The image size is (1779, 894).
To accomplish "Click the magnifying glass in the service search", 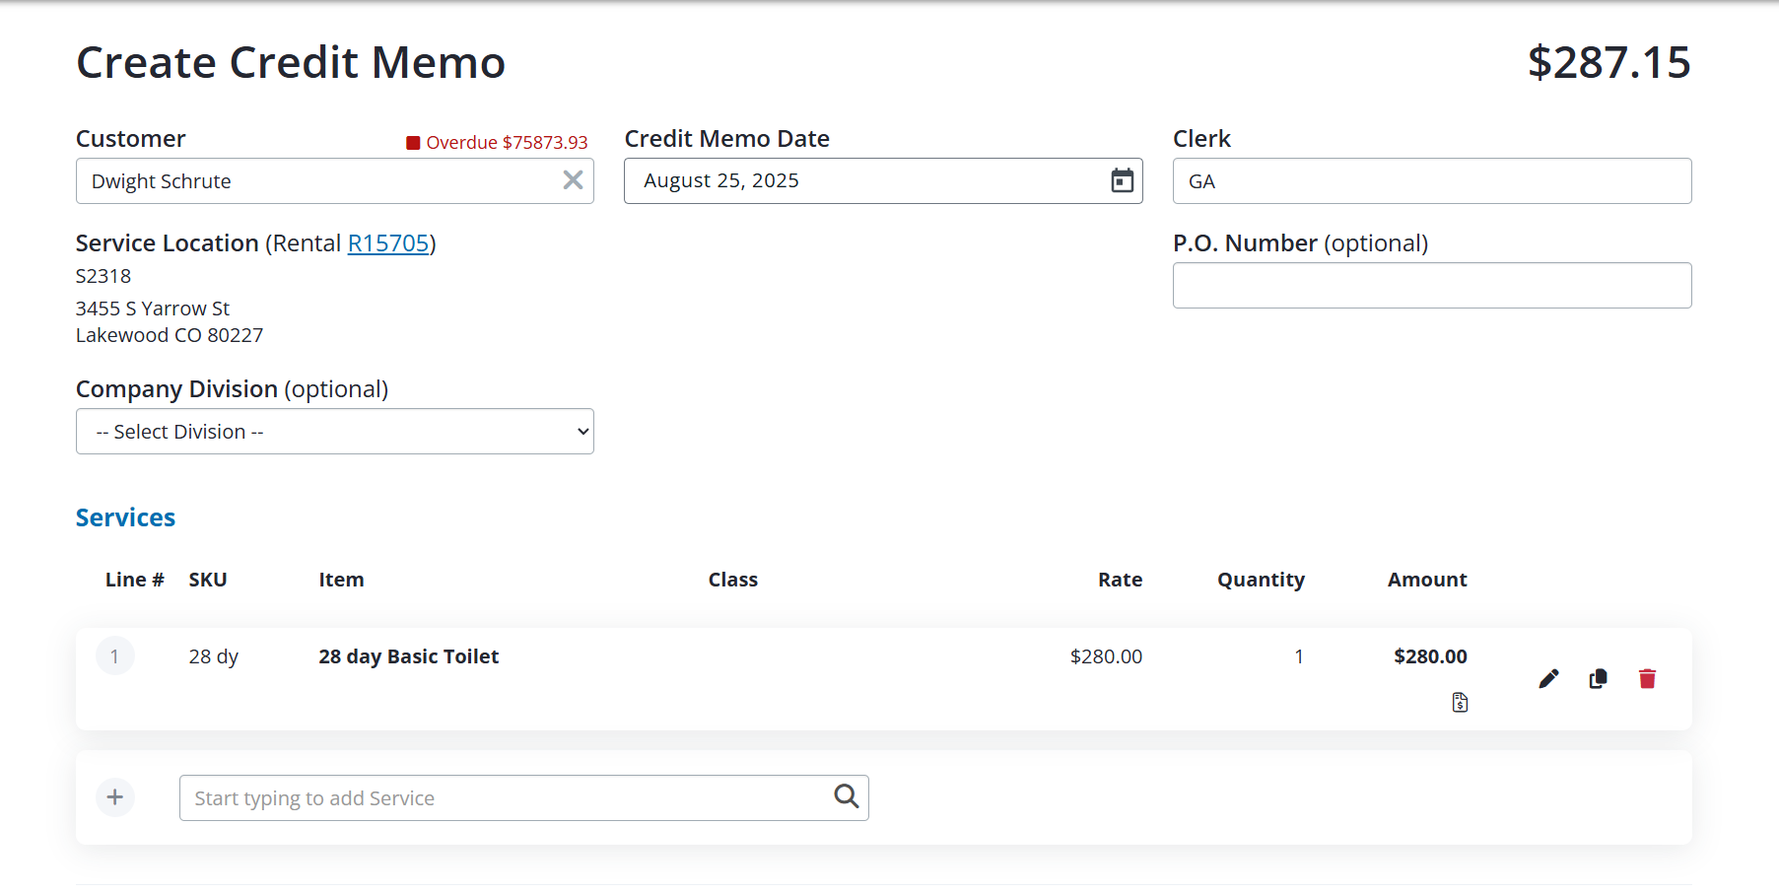I will coord(846,796).
